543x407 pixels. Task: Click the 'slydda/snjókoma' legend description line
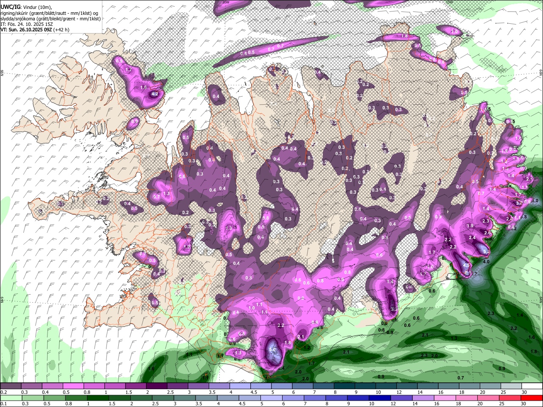pos(50,19)
